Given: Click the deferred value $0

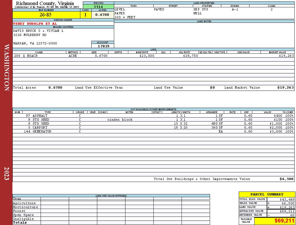Looking at the screenshot, I should (292, 215).
